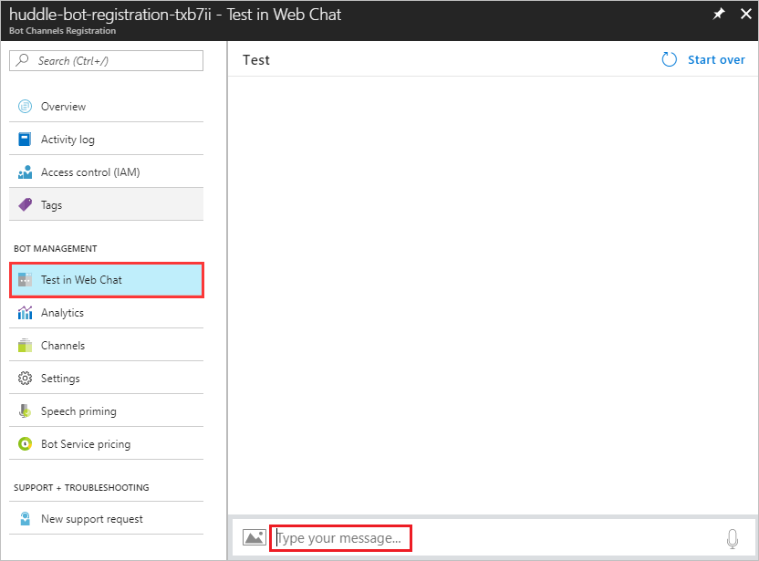Click the Bot Service pricing icon

click(26, 443)
